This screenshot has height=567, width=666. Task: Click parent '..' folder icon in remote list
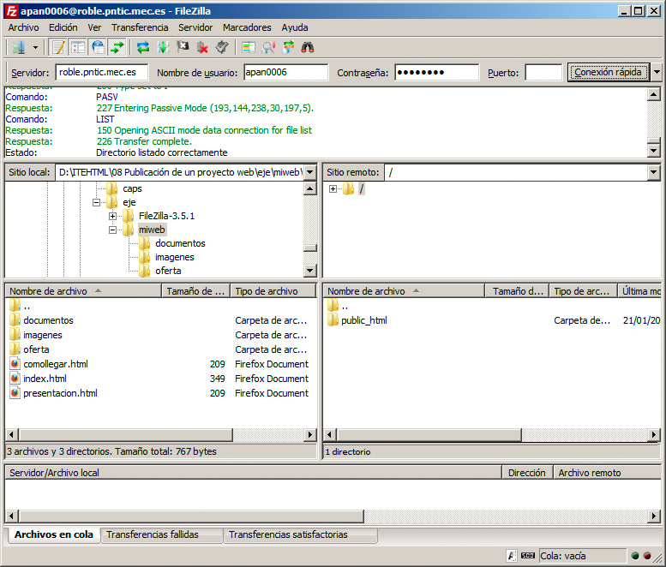333,305
